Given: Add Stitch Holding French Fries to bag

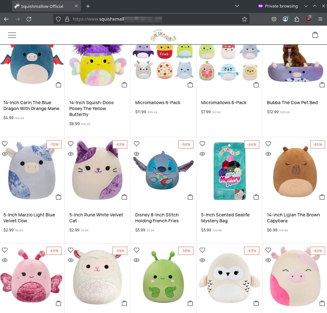Looking at the screenshot, I should (190, 197).
